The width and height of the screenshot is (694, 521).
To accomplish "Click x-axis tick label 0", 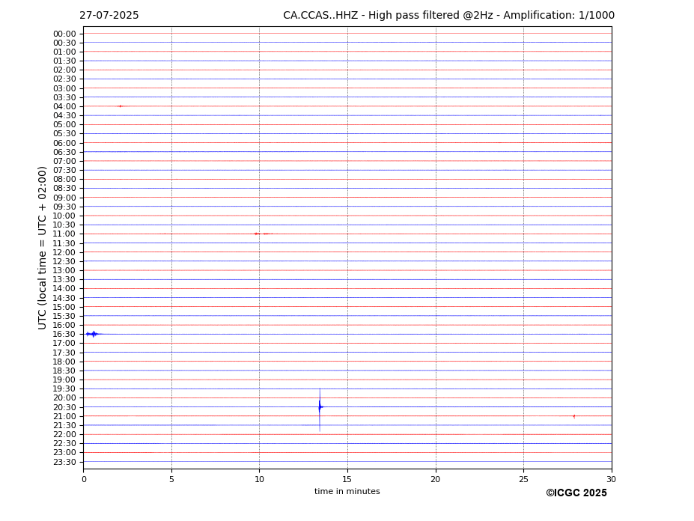I will pyautogui.click(x=84, y=479).
